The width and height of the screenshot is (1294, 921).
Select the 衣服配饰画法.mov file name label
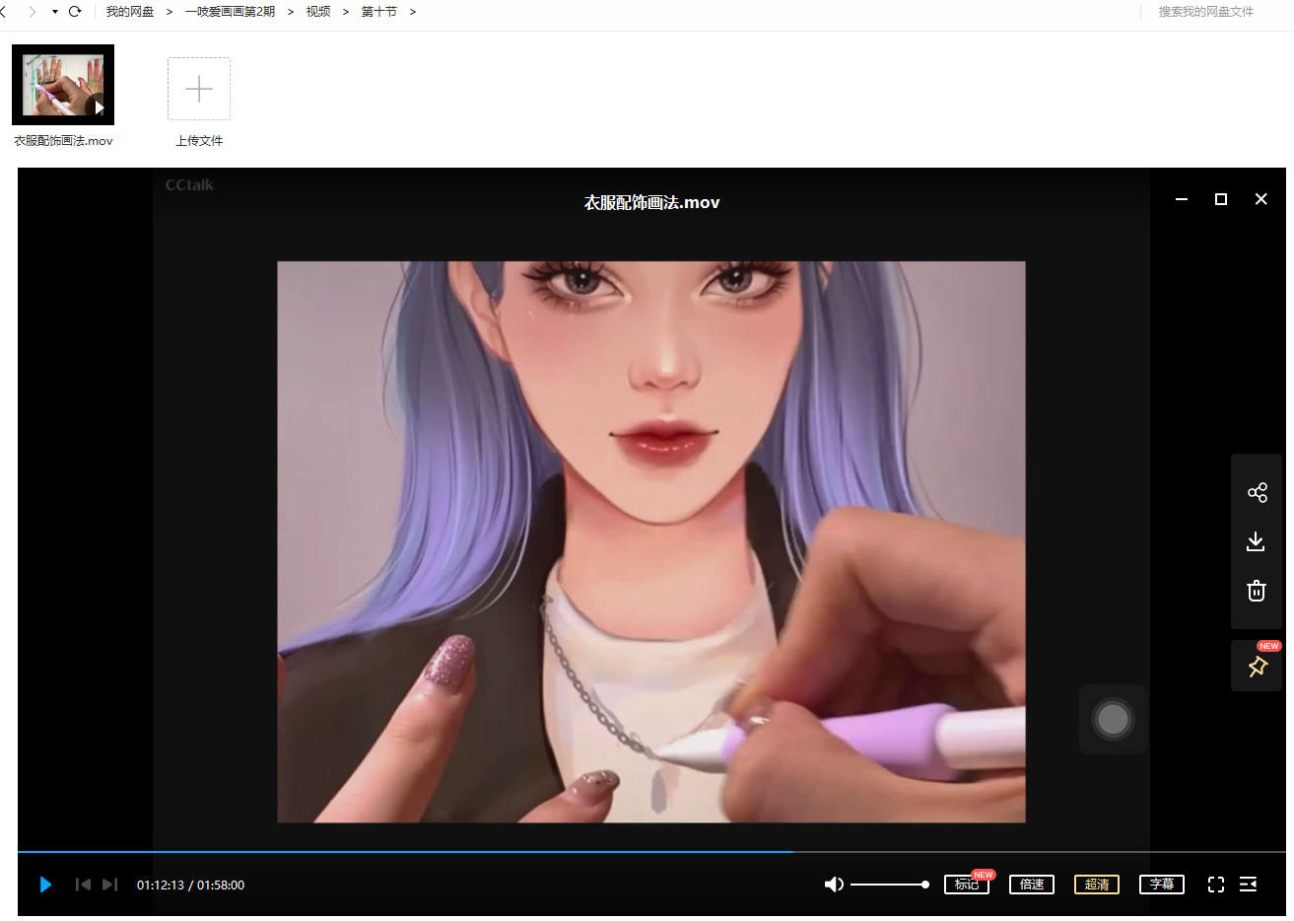(x=63, y=141)
